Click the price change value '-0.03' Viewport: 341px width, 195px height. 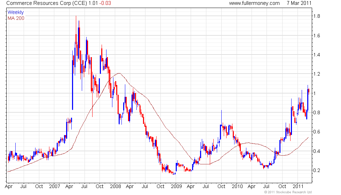pyautogui.click(x=105, y=3)
